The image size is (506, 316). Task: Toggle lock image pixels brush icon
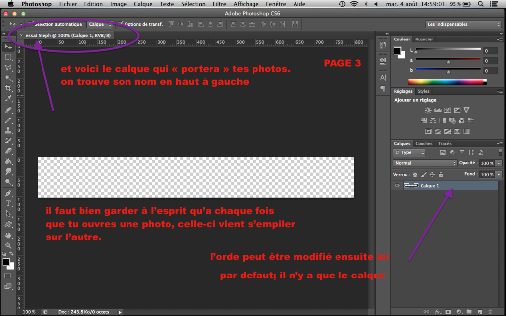[x=423, y=175]
